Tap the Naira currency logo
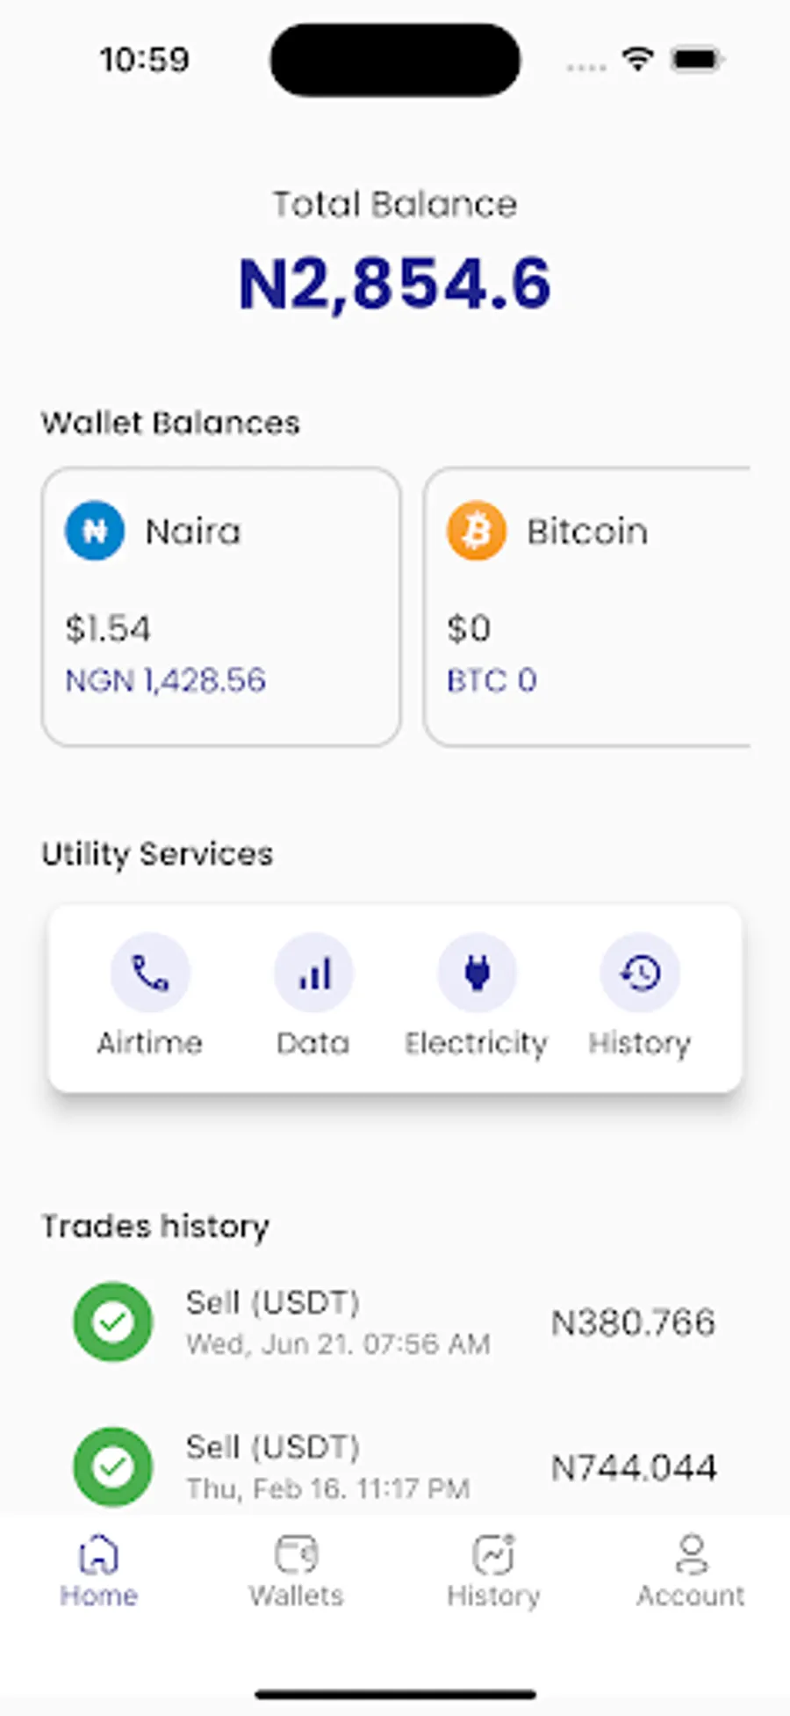 point(95,531)
